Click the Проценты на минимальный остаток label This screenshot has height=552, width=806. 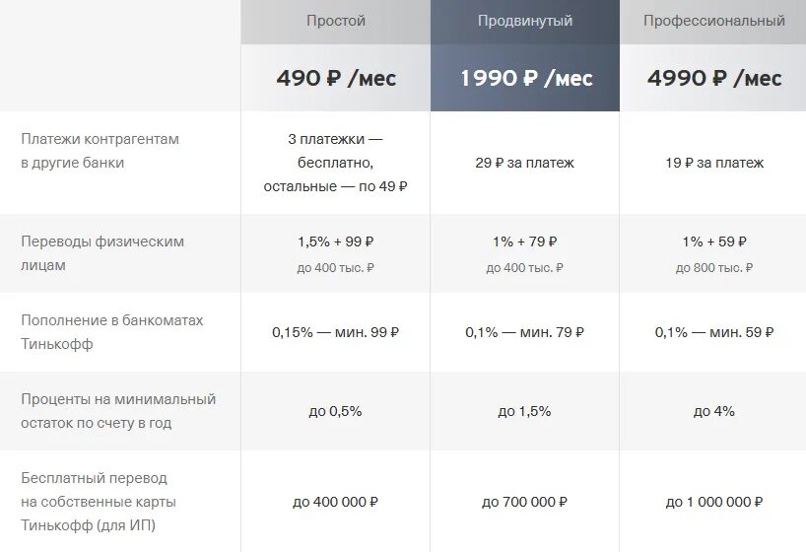click(118, 411)
